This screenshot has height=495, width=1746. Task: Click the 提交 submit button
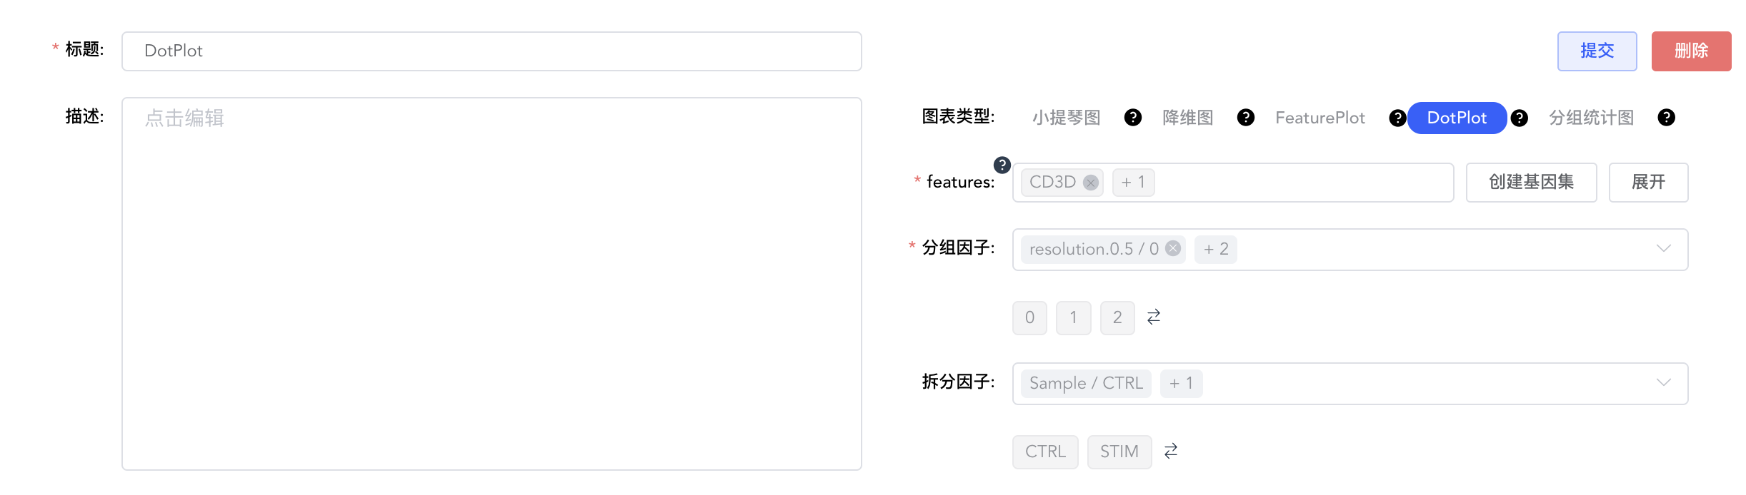[x=1597, y=51]
